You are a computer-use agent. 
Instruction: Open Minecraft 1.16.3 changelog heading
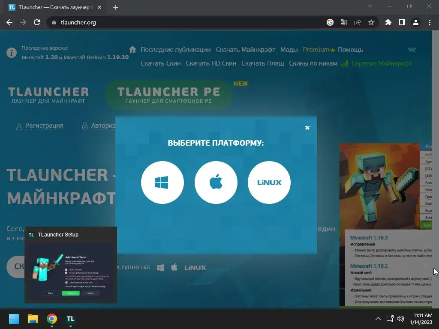(x=369, y=237)
